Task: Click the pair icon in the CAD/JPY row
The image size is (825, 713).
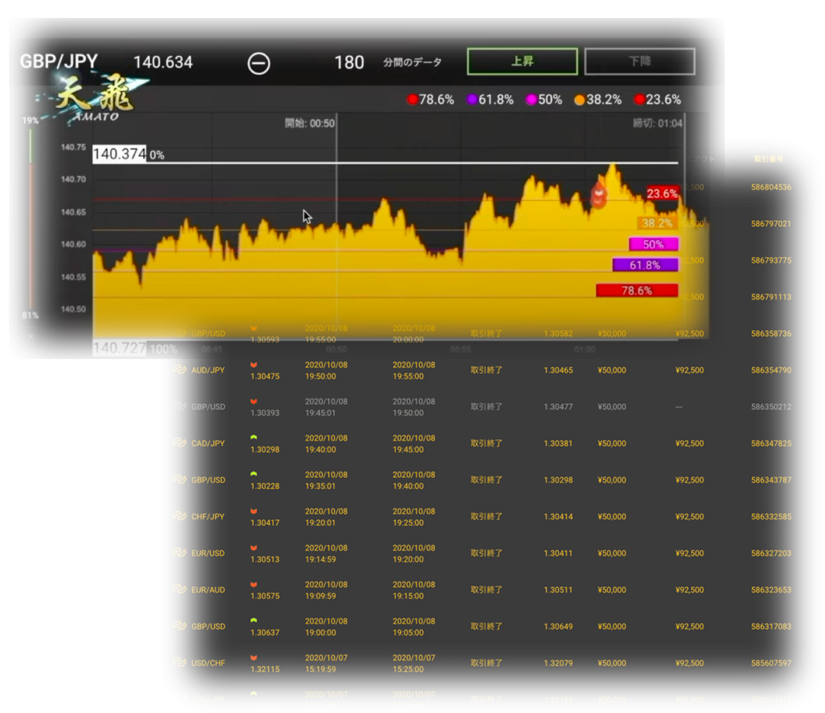Action: [179, 443]
